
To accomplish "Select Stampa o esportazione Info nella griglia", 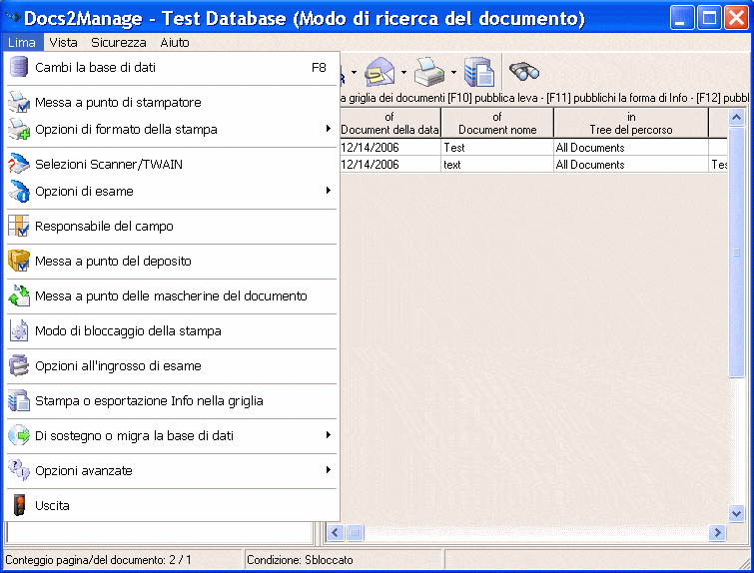I will (171, 401).
